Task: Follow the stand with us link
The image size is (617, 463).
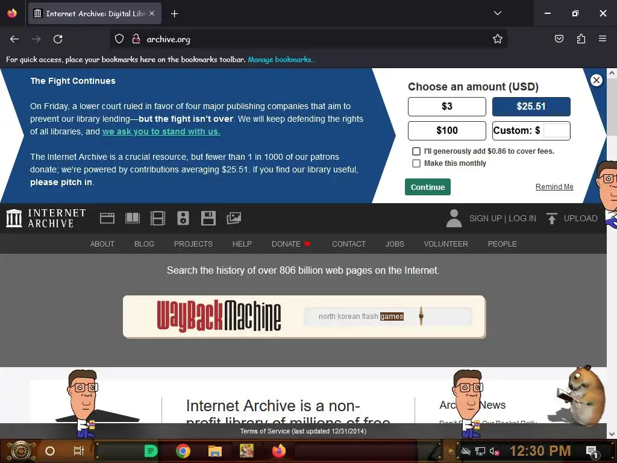Action: pyautogui.click(x=161, y=131)
